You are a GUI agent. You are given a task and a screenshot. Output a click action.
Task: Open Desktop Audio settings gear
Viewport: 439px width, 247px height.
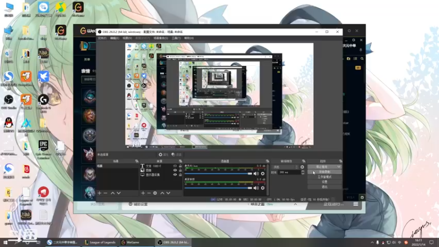[x=263, y=188]
